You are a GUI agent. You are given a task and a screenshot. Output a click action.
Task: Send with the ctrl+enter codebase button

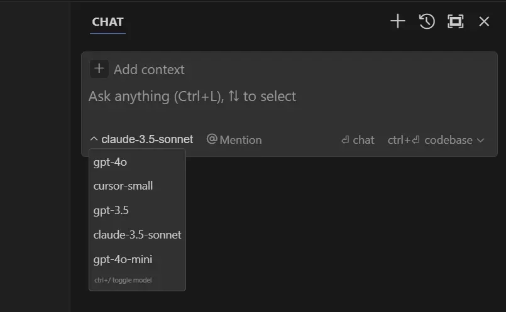[x=430, y=140]
